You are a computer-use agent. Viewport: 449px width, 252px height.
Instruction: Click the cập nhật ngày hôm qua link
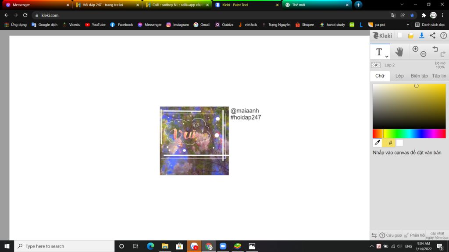[437, 235]
